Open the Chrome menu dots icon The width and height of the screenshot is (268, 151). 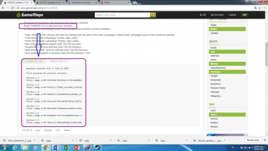[x=265, y=8]
